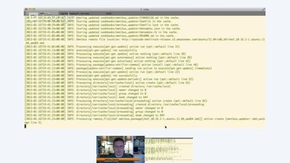Click the terminal window title text
This screenshot has width=290, height=163.
(x=145, y=10)
